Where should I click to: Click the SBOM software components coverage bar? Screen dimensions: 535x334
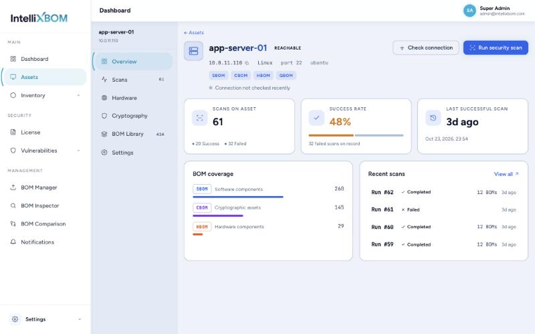click(238, 197)
